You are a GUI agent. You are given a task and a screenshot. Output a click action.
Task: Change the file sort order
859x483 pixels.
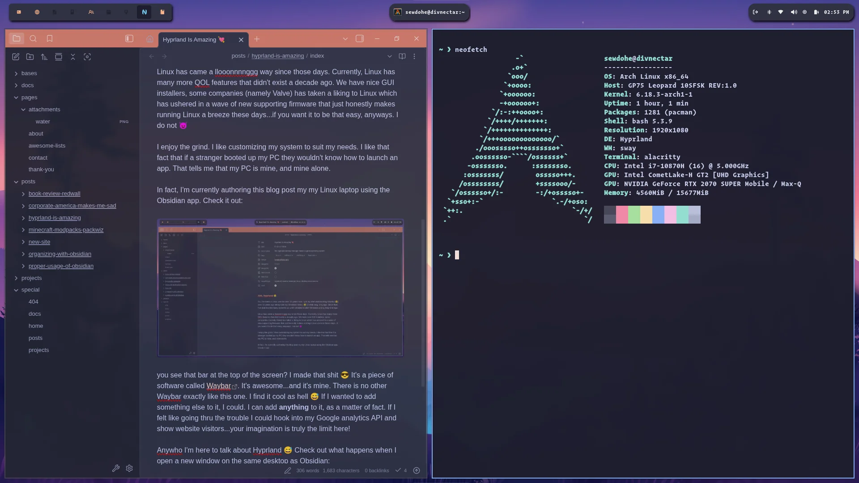44,57
